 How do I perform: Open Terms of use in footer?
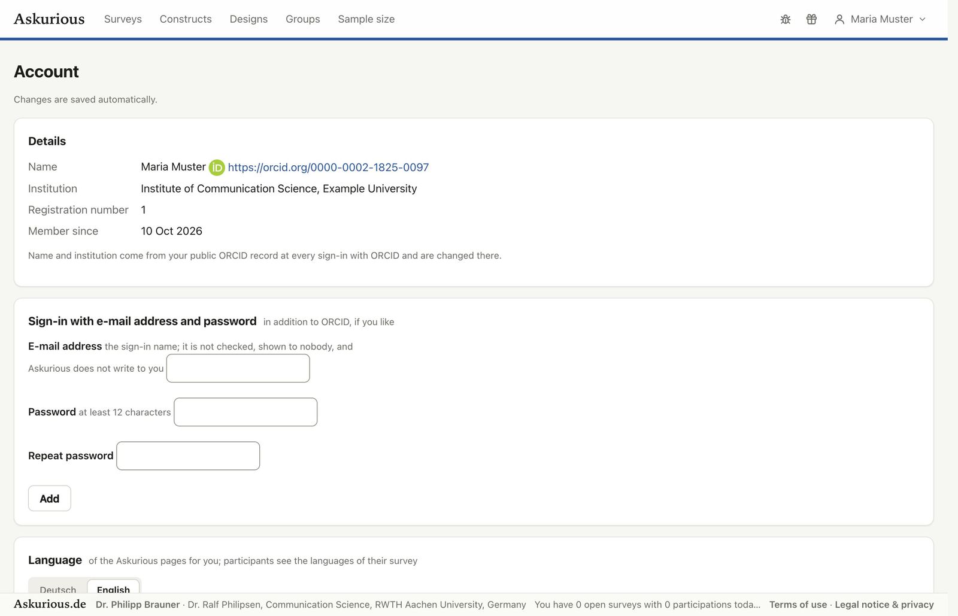(x=798, y=605)
